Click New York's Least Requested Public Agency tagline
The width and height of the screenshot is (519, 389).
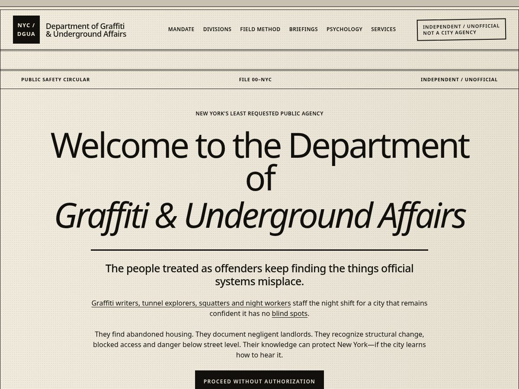[259, 114]
